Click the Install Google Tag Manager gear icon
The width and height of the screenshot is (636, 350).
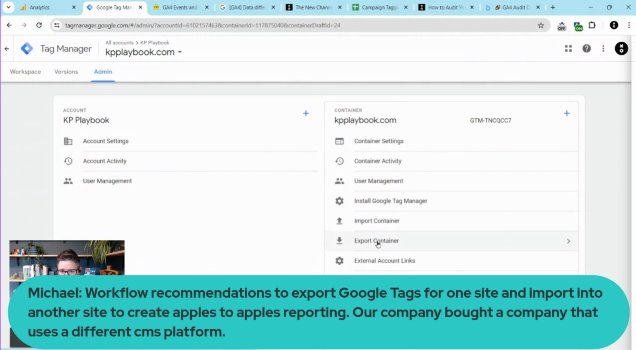(339, 201)
